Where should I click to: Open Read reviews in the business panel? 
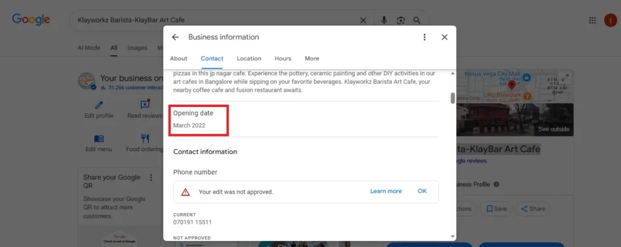click(144, 109)
